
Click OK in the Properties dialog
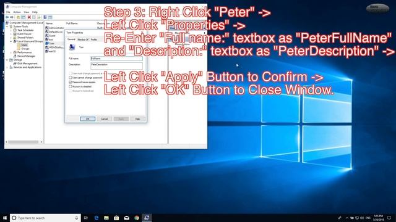tap(88, 119)
